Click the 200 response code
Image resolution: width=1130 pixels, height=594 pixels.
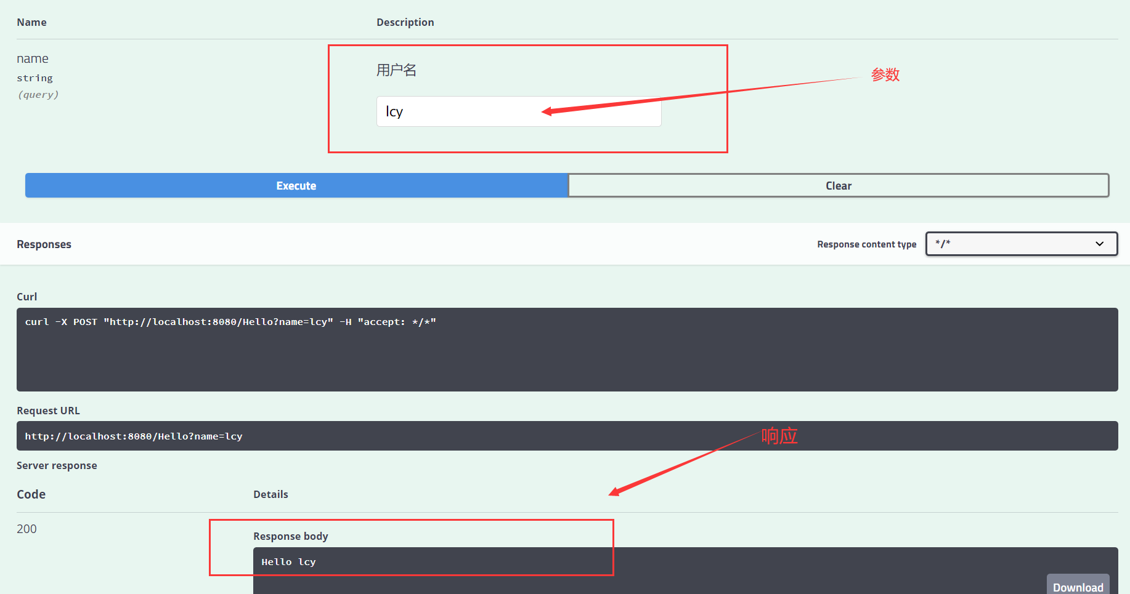[26, 529]
